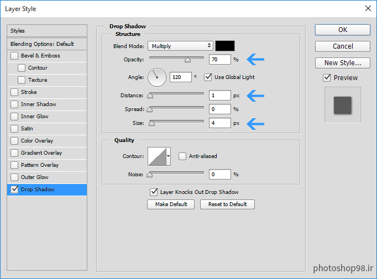Select the Inner Shadow style row

pyautogui.click(x=47, y=104)
